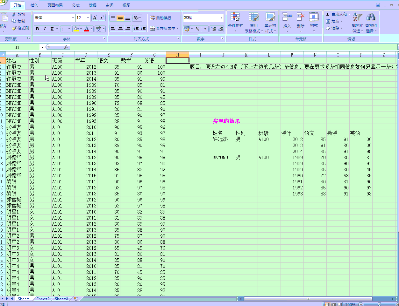Click the percent style icon

coord(197,29)
